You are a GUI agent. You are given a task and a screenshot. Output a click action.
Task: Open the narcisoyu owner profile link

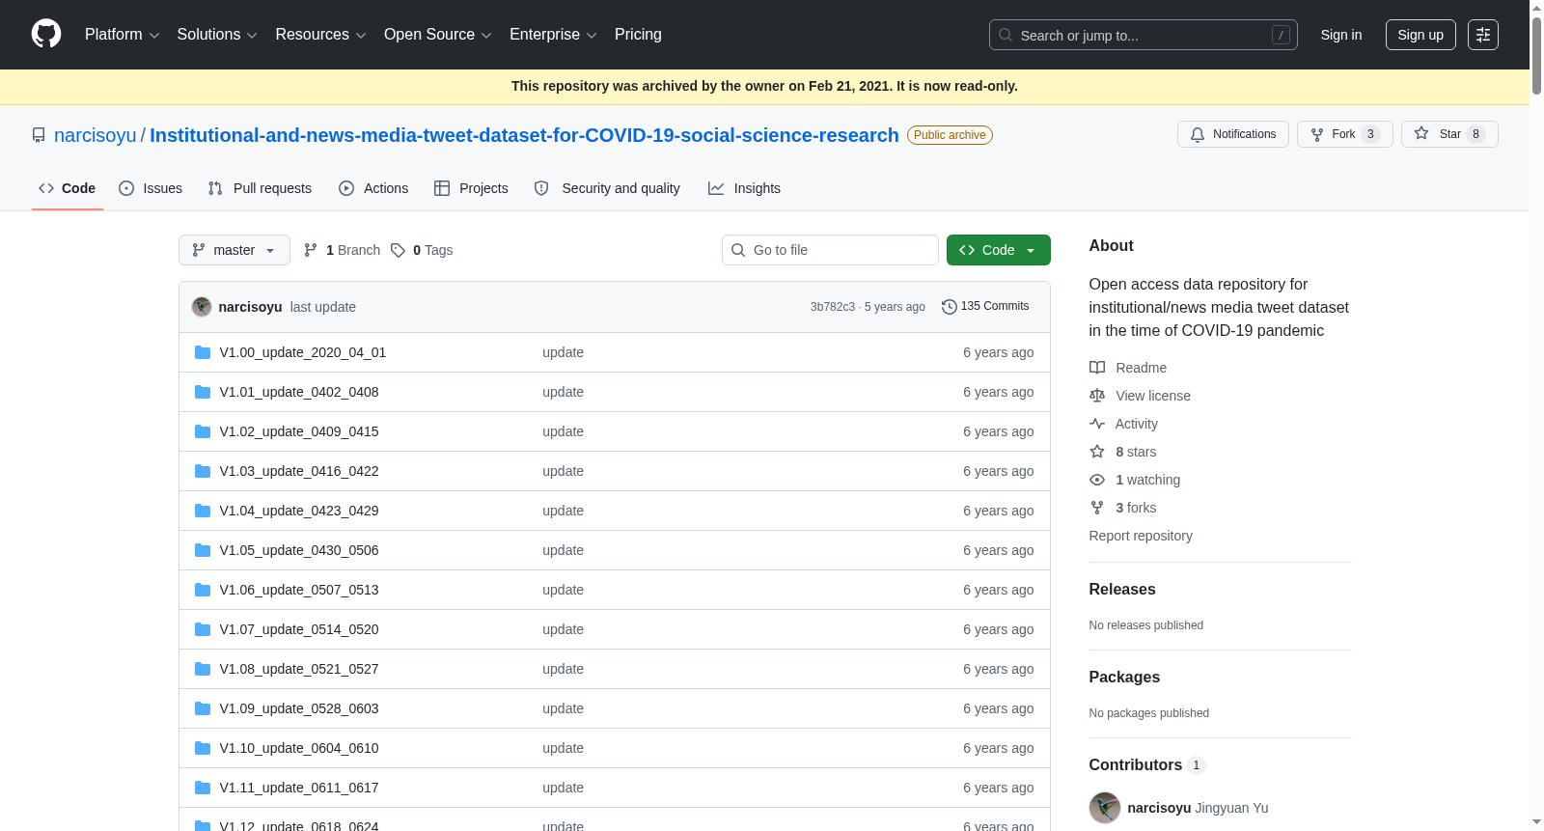pos(96,135)
